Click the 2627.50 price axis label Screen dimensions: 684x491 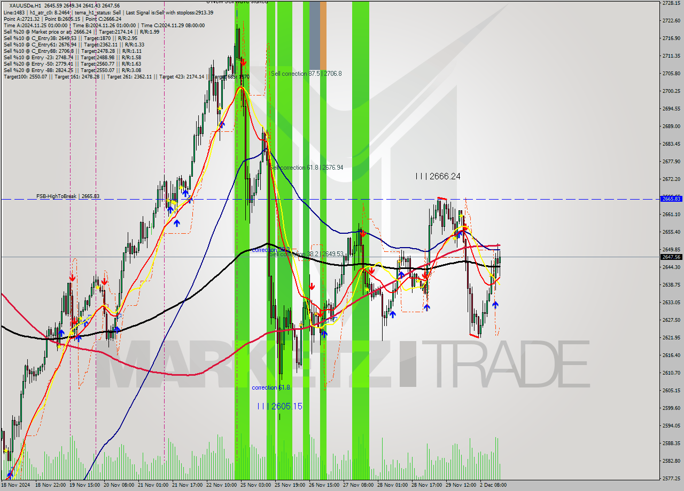(x=671, y=320)
